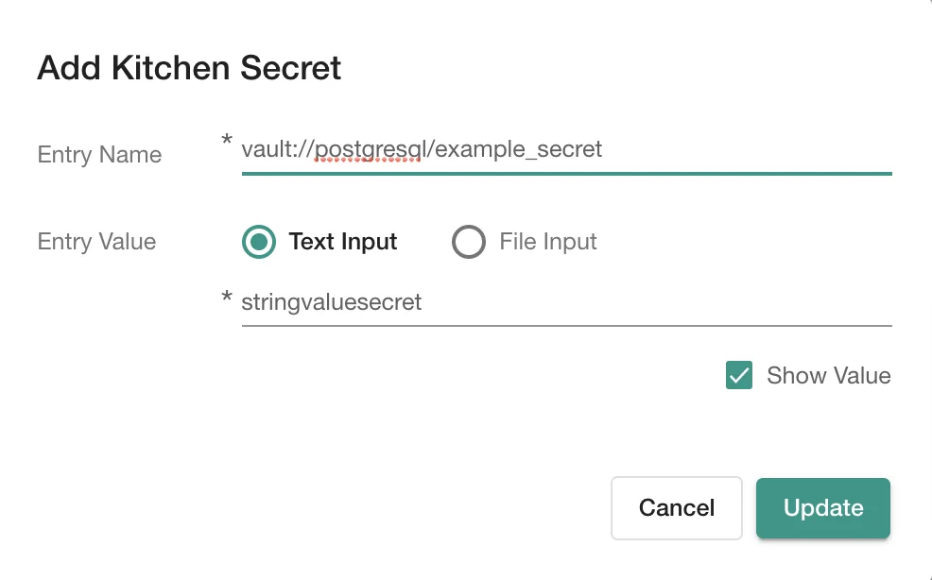This screenshot has width=932, height=580.
Task: Click the green checkmark in Show Value box
Action: 739,375
